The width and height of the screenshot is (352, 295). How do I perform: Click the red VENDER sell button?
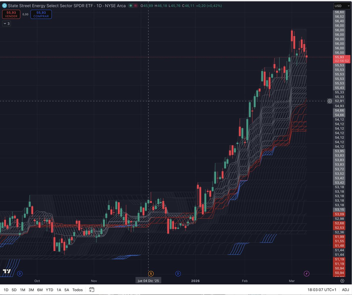coord(11,14)
